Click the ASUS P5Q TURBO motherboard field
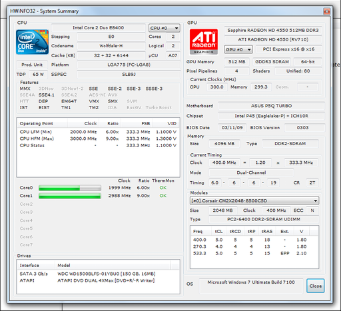The height and width of the screenshot is (311, 341). [x=271, y=106]
